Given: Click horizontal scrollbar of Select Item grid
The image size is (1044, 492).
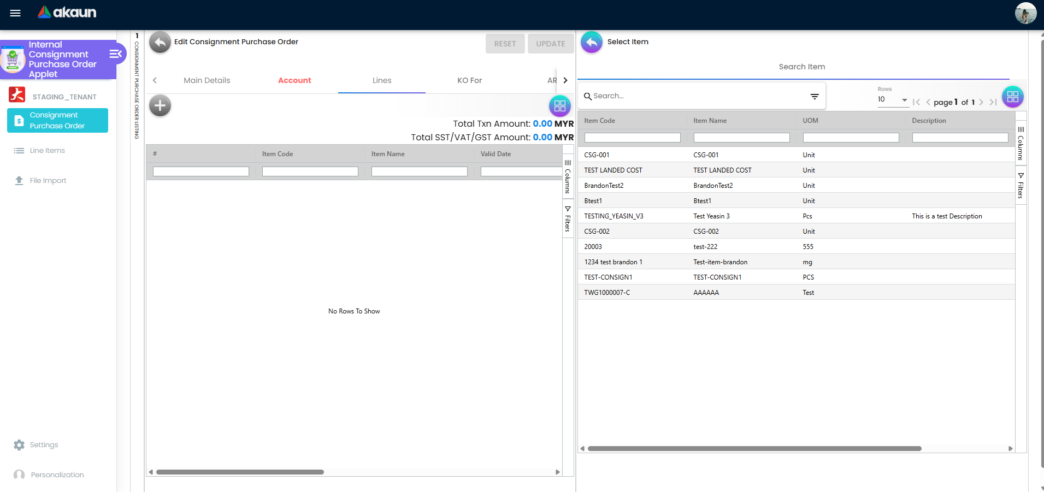Looking at the screenshot, I should (x=754, y=449).
